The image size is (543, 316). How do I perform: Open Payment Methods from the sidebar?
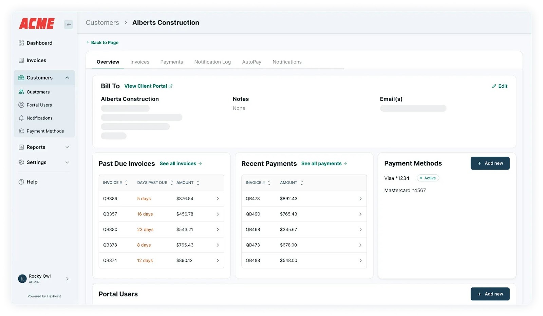point(21,131)
